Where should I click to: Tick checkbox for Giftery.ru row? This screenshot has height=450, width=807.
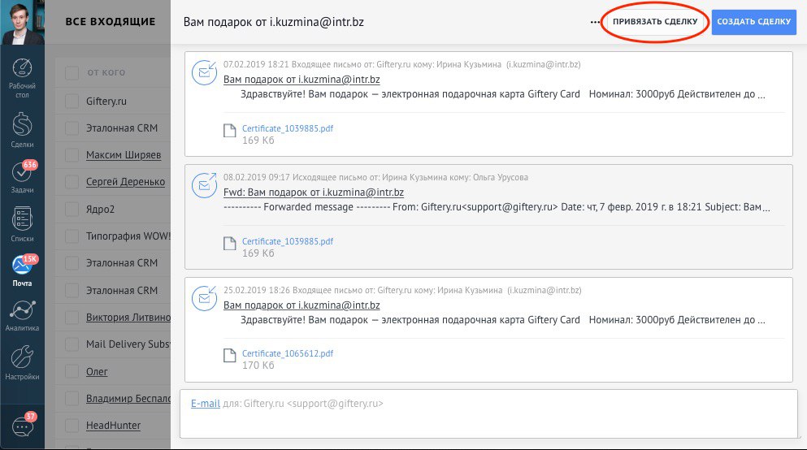point(72,102)
